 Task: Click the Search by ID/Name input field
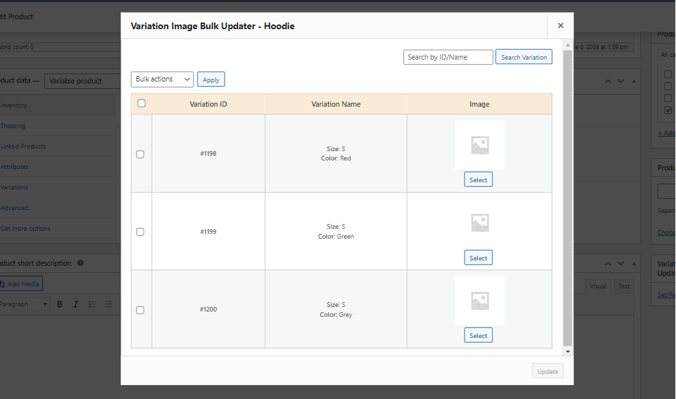pos(448,56)
